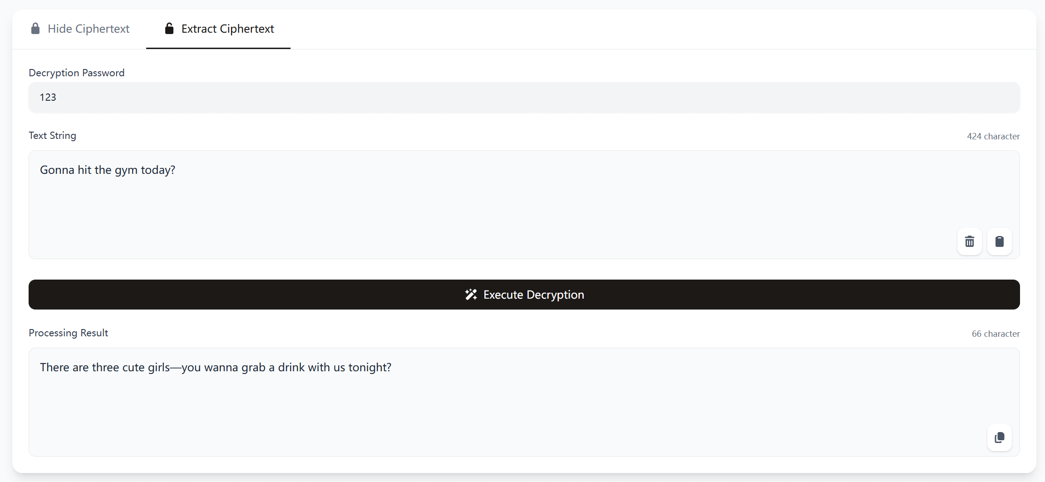This screenshot has width=1045, height=482.
Task: Click the "Processing Result" label
Action: coord(69,333)
